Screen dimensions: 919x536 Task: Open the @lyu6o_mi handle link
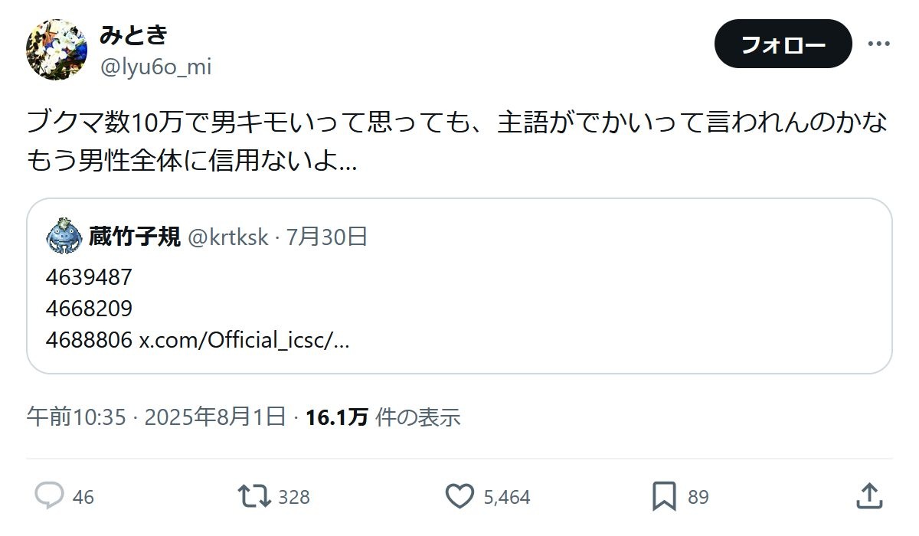(x=155, y=67)
